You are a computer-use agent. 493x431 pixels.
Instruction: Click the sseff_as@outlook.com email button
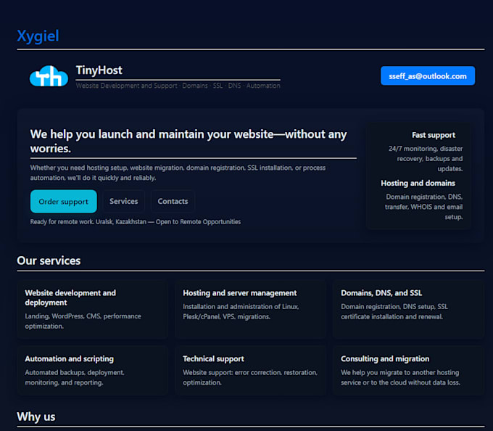[x=428, y=75]
